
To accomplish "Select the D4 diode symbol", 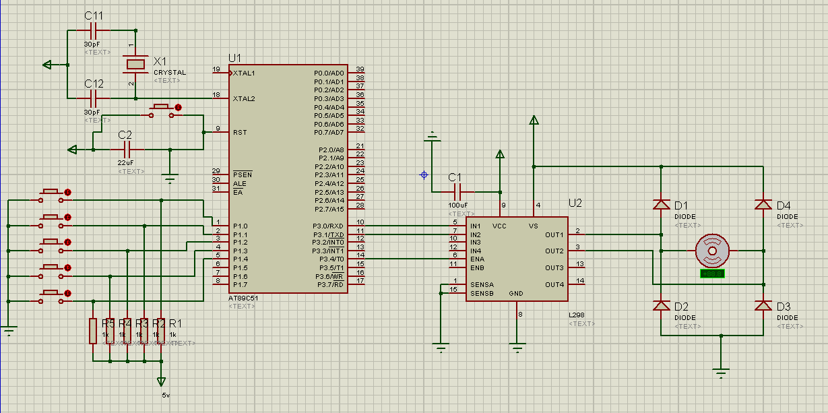I will point(763,204).
